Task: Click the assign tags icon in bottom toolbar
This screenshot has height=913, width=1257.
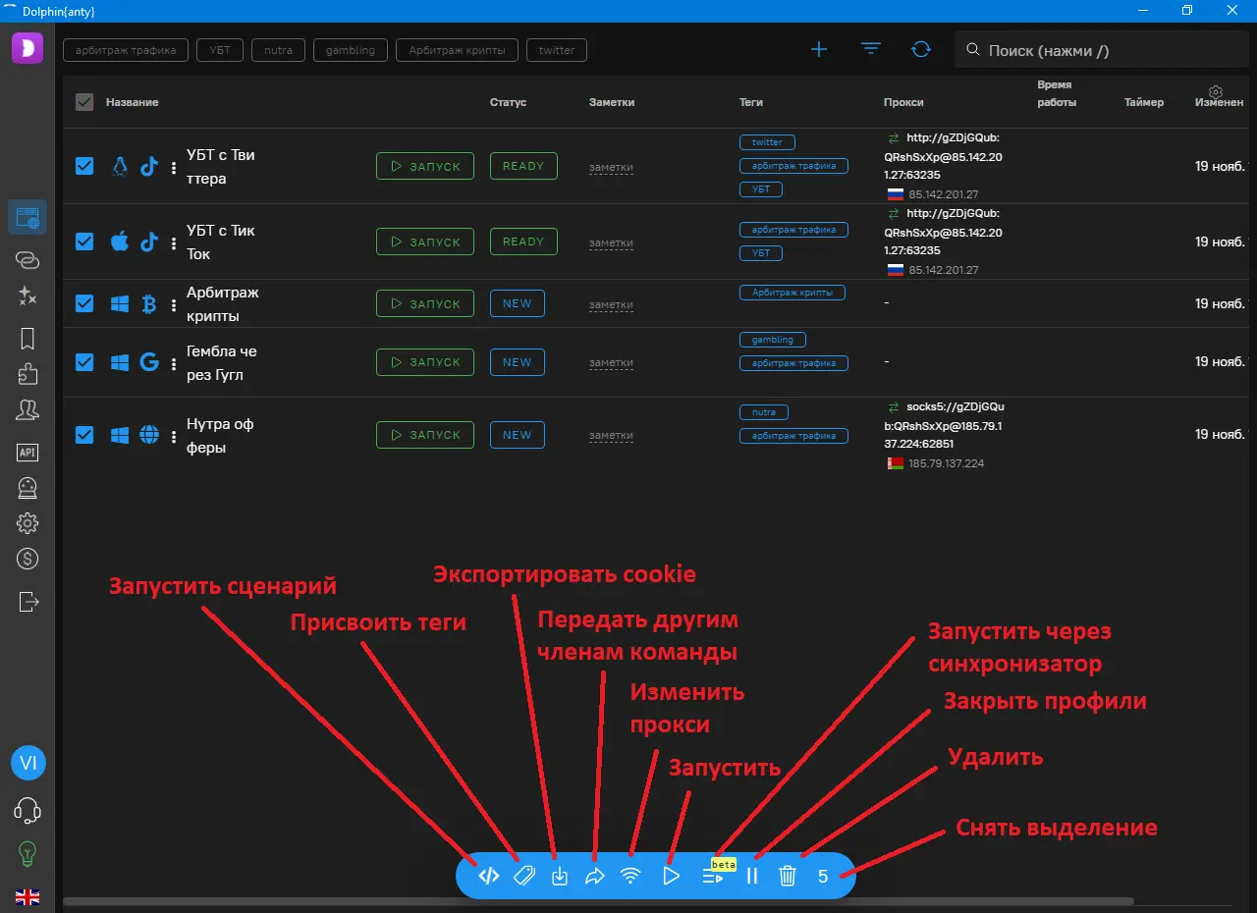Action: (524, 877)
